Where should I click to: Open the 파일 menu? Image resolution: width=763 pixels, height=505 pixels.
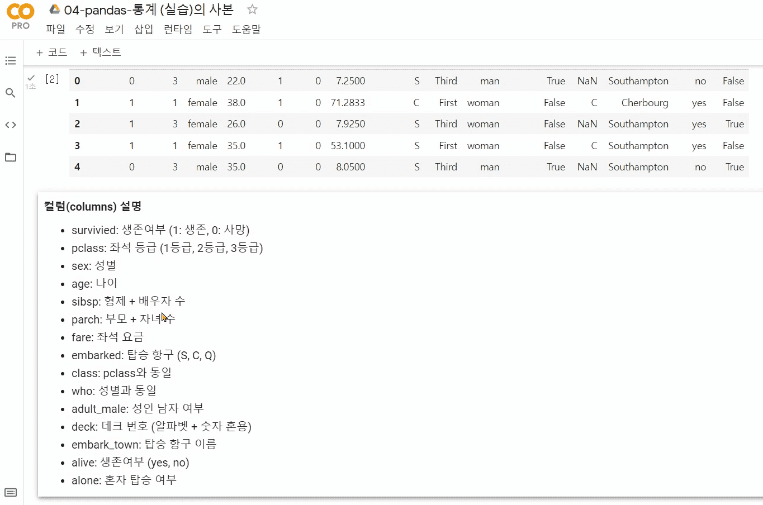point(55,29)
